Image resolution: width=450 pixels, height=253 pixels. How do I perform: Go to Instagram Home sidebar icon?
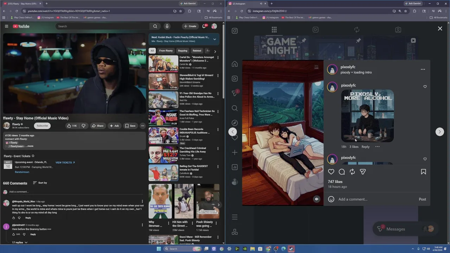(x=235, y=64)
